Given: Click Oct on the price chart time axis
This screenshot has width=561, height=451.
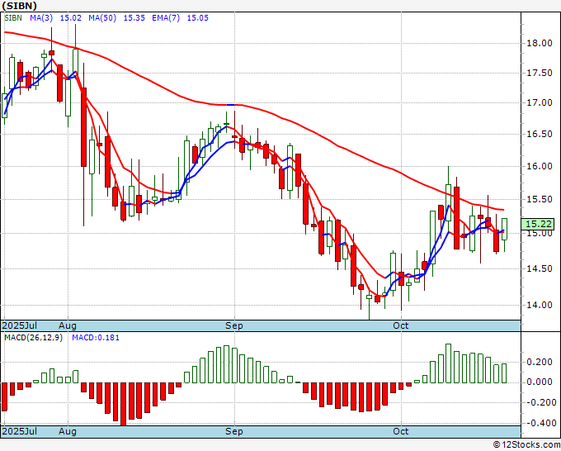Looking at the screenshot, I should (400, 325).
